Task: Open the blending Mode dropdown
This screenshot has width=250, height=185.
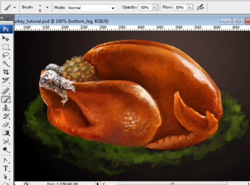Action: pos(91,7)
